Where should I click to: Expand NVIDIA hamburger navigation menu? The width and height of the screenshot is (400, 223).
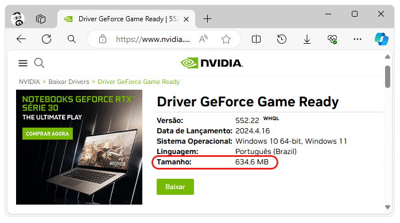coord(23,63)
